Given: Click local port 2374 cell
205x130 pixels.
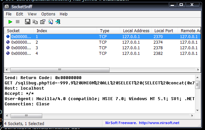Looking at the screenshot, I should tap(158, 42).
